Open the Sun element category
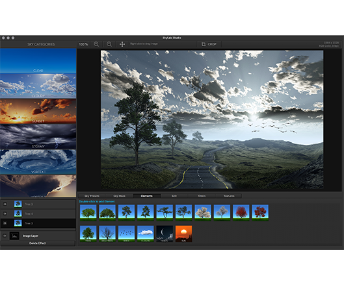This screenshot has height=285, width=344. coord(183,234)
